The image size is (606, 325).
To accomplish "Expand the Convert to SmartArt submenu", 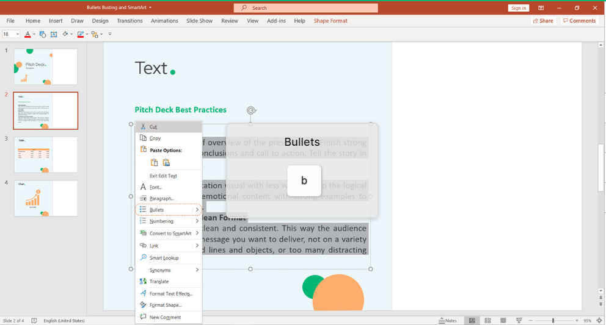I will coord(197,233).
